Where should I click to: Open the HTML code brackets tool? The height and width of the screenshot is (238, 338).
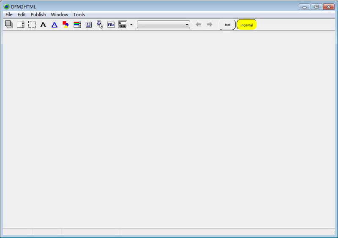pyautogui.click(x=89, y=25)
